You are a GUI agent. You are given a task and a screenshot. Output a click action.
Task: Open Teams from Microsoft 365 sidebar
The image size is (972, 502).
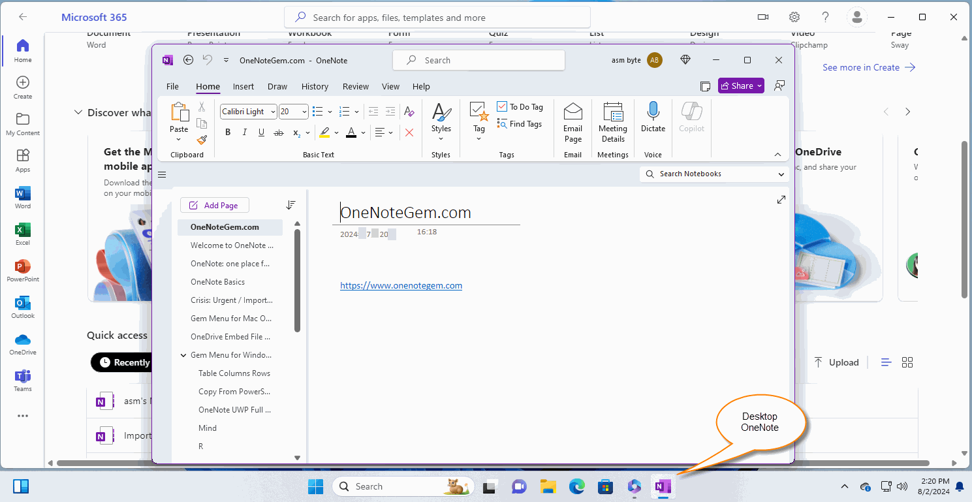tap(23, 381)
